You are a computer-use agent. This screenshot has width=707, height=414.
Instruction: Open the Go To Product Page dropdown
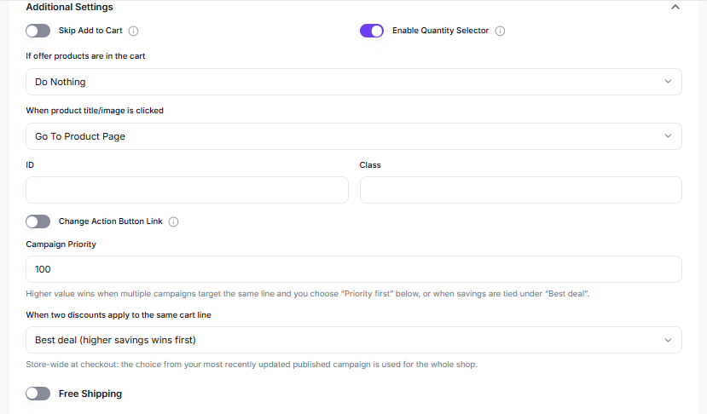pyautogui.click(x=353, y=136)
